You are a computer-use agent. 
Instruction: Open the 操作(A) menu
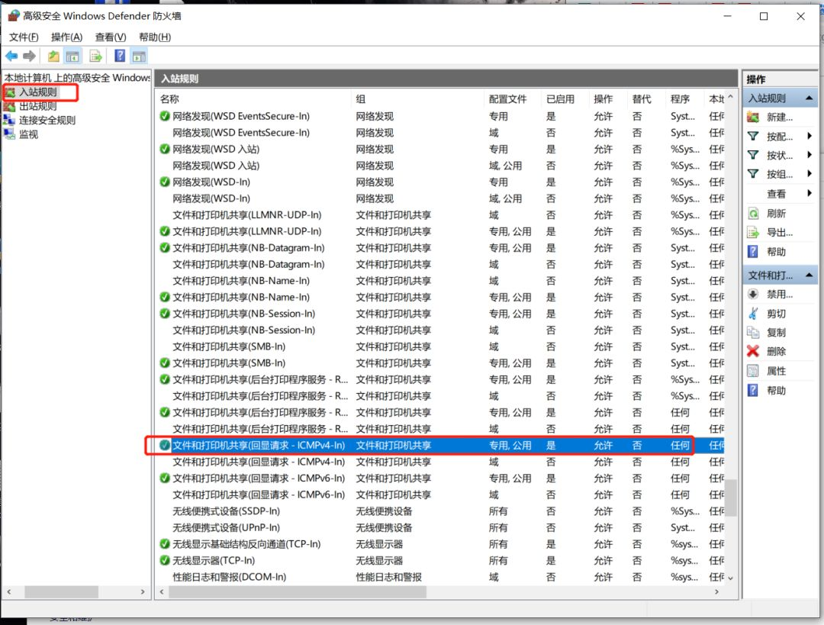tap(66, 37)
